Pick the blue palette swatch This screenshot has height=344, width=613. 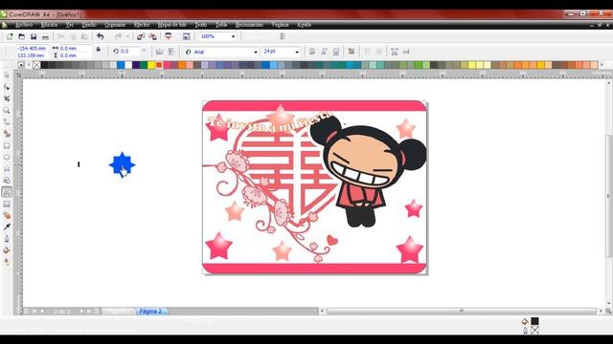[x=121, y=65]
